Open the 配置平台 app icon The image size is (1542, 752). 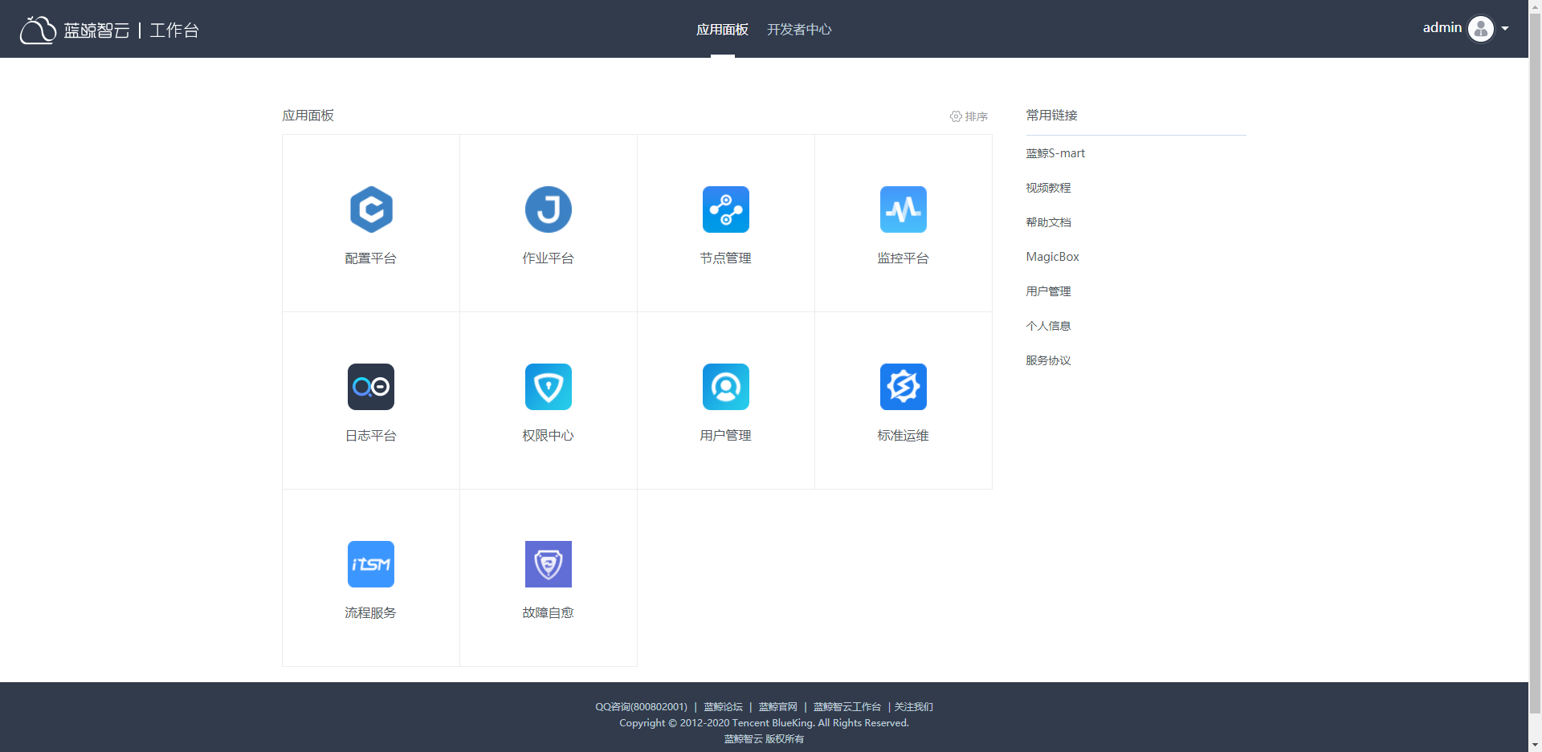(371, 209)
